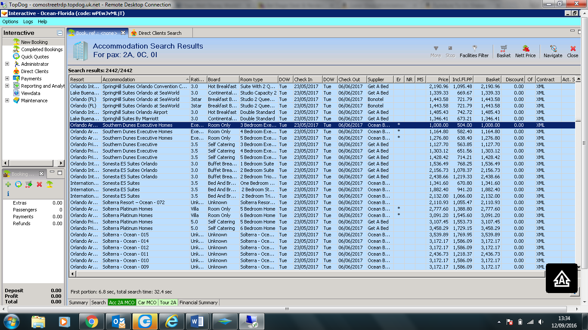
Task: Expand the Administrator tree node
Action: [7, 64]
